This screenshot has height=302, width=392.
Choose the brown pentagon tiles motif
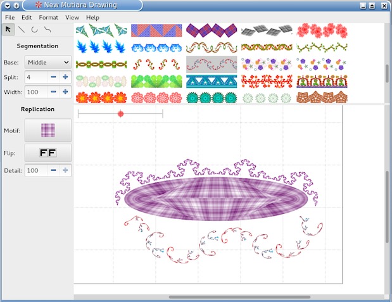click(x=322, y=98)
